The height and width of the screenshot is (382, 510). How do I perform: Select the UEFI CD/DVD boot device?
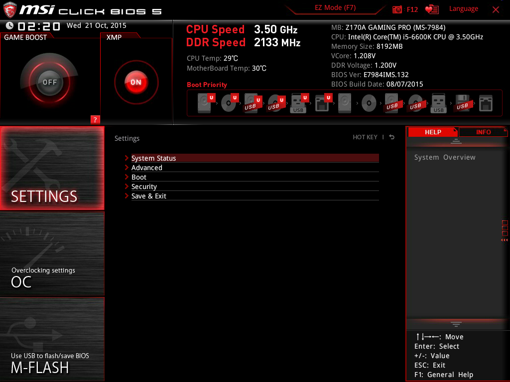pyautogui.click(x=230, y=103)
